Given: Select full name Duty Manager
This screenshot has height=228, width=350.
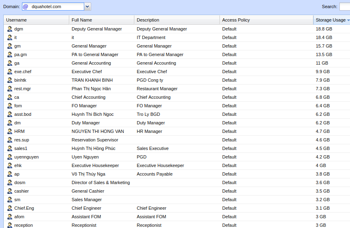Looking at the screenshot, I should pyautogui.click(x=85, y=123).
